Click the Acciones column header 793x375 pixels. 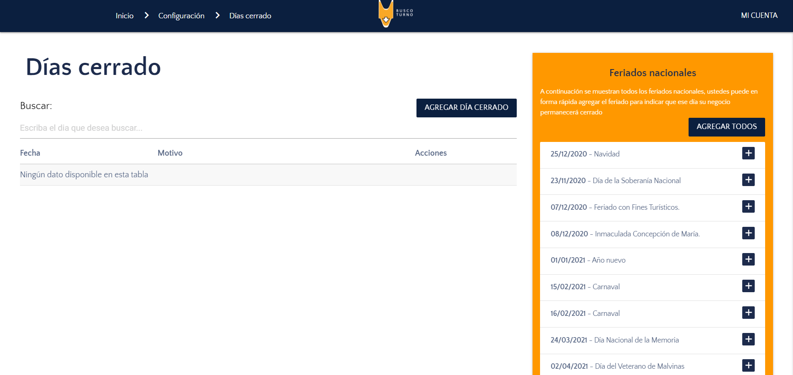[431, 153]
